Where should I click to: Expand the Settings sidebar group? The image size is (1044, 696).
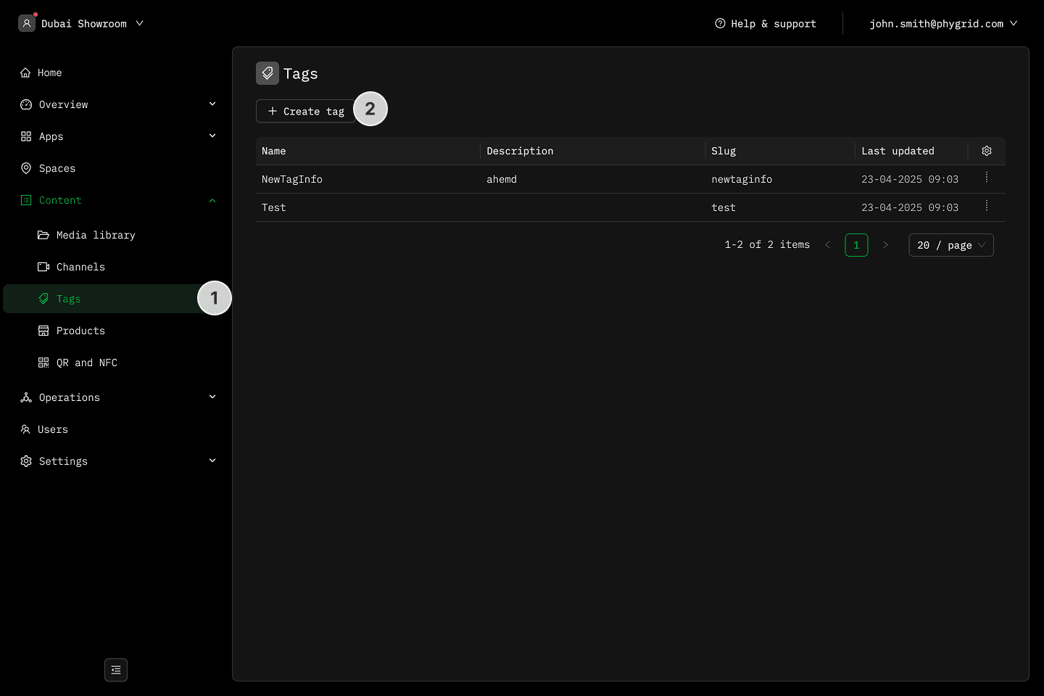[x=212, y=461]
